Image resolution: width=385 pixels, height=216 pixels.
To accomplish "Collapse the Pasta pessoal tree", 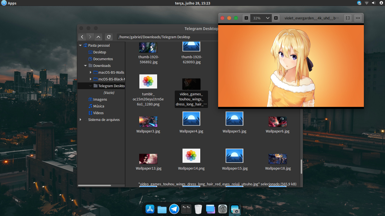I will click(80, 46).
